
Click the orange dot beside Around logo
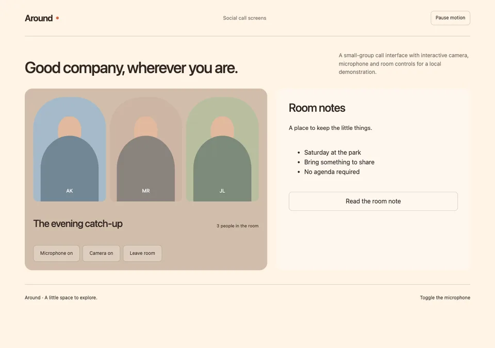(x=57, y=18)
